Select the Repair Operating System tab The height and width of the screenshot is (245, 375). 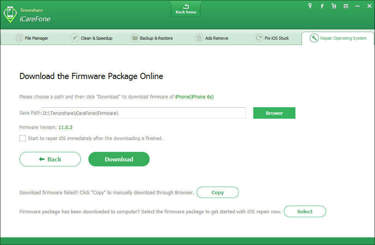[x=338, y=38]
